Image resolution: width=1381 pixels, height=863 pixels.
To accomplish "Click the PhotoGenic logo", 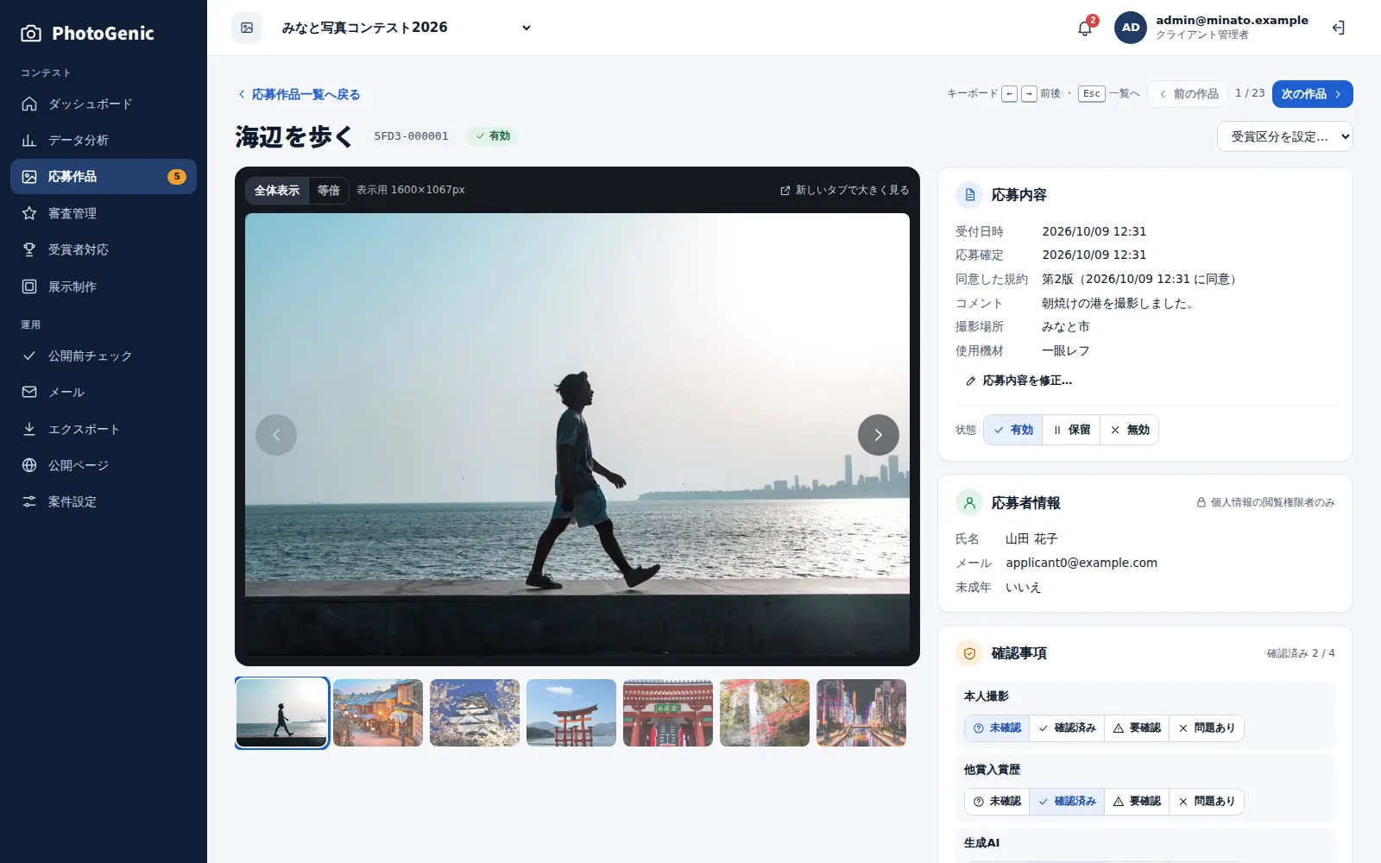I will 87,34.
